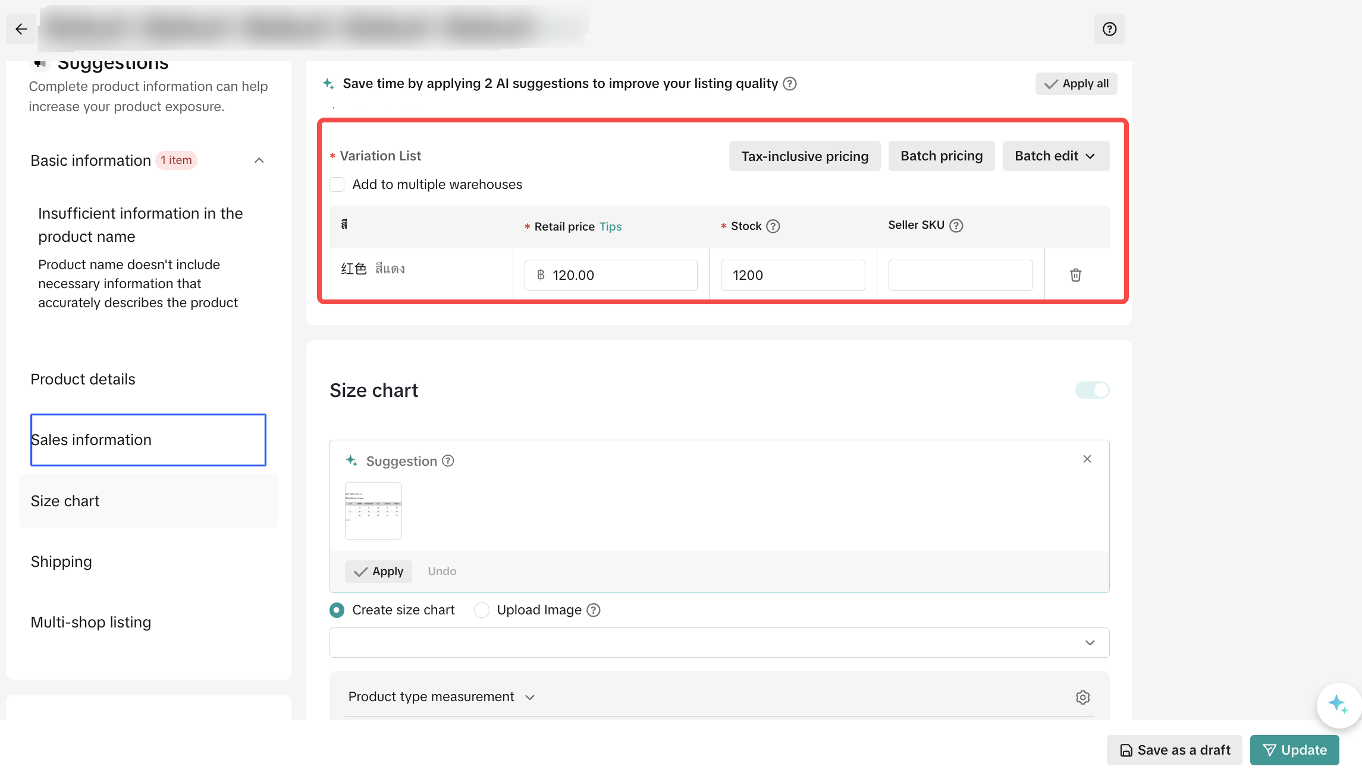Screen dimensions: 1362x776
Task: Open the help icon at top right
Action: pyautogui.click(x=1109, y=29)
